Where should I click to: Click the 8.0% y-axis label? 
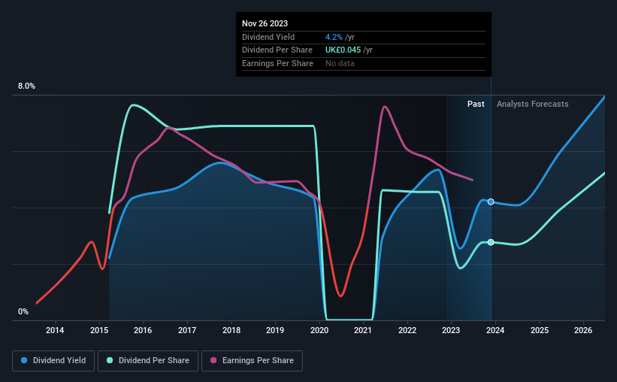26,86
